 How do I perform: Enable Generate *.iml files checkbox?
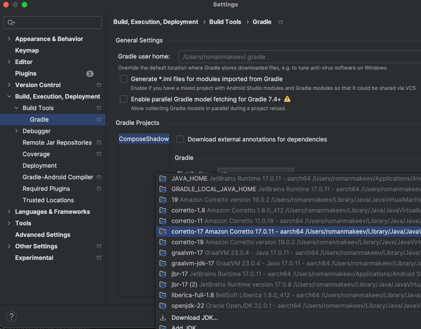(x=124, y=79)
